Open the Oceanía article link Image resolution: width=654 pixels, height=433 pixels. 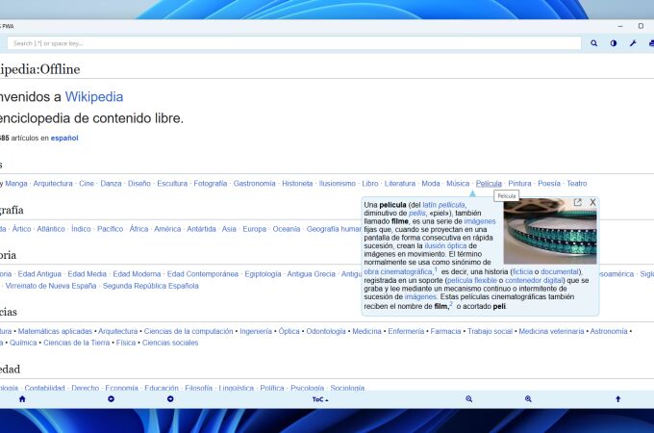(287, 229)
